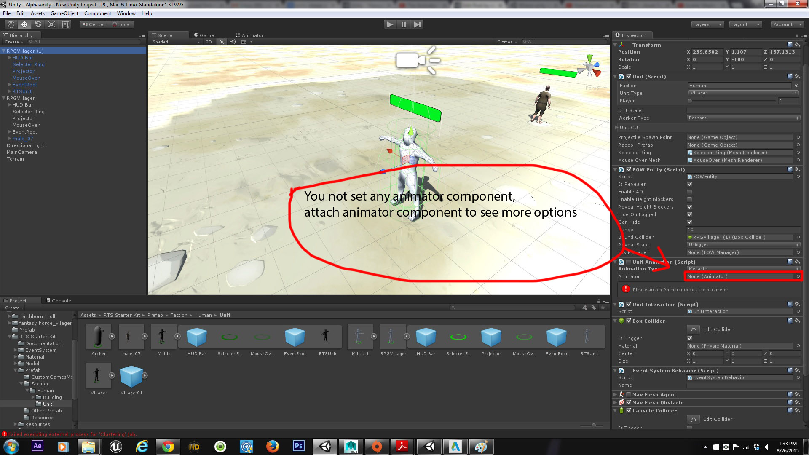Screen dimensions: 809x455
Task: Open Unit Script gear settings icon
Action: pos(797,76)
